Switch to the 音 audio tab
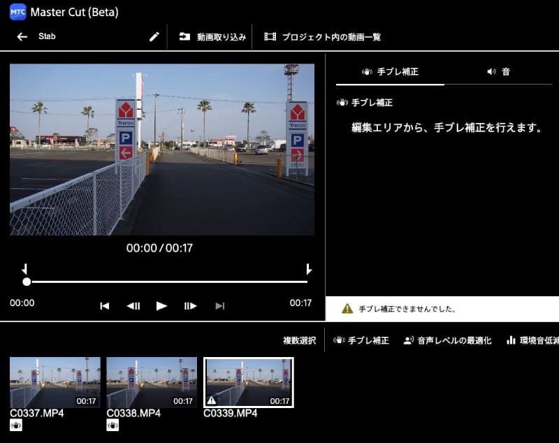Viewport: 559px width, 443px height. pos(500,71)
